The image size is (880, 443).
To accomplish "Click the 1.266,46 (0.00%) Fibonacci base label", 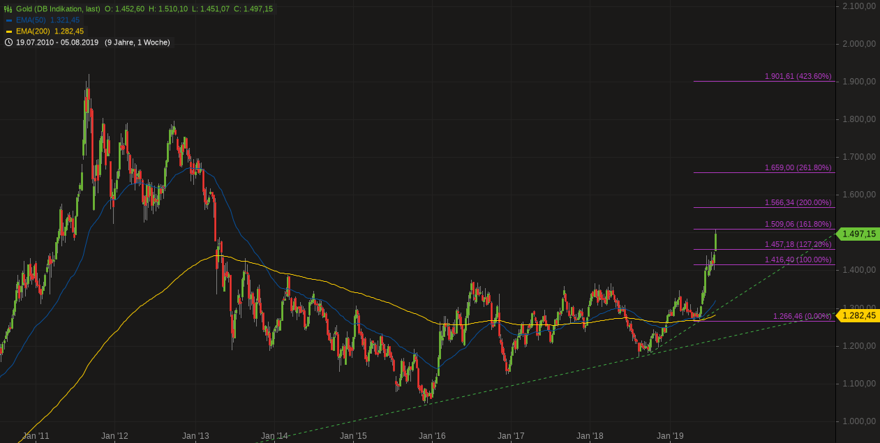I will [x=801, y=315].
